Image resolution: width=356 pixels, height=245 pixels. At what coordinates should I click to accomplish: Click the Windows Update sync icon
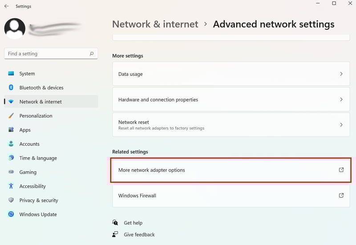pyautogui.click(x=11, y=214)
